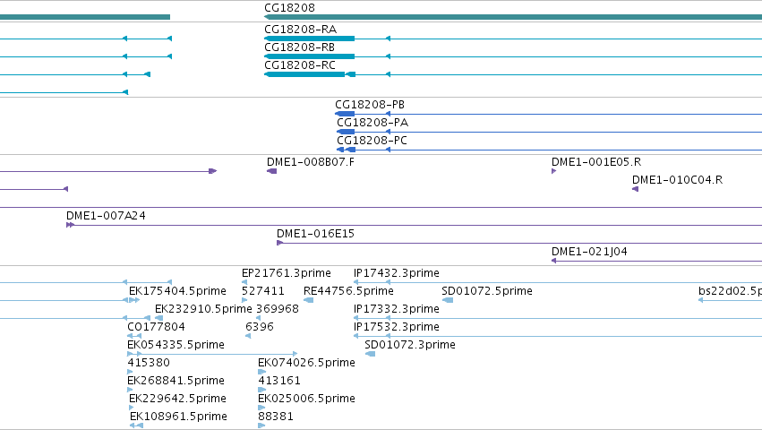Viewport: 762px width, 430px height.
Task: Click the CG18208-RA transcript label
Action: pyautogui.click(x=300, y=30)
